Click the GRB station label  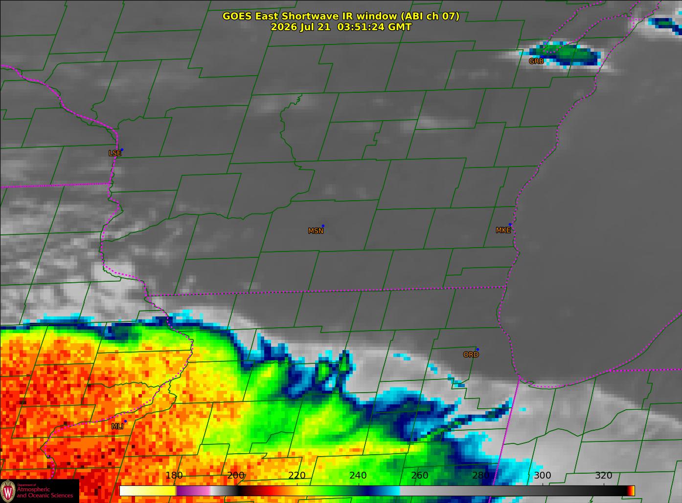click(x=536, y=61)
